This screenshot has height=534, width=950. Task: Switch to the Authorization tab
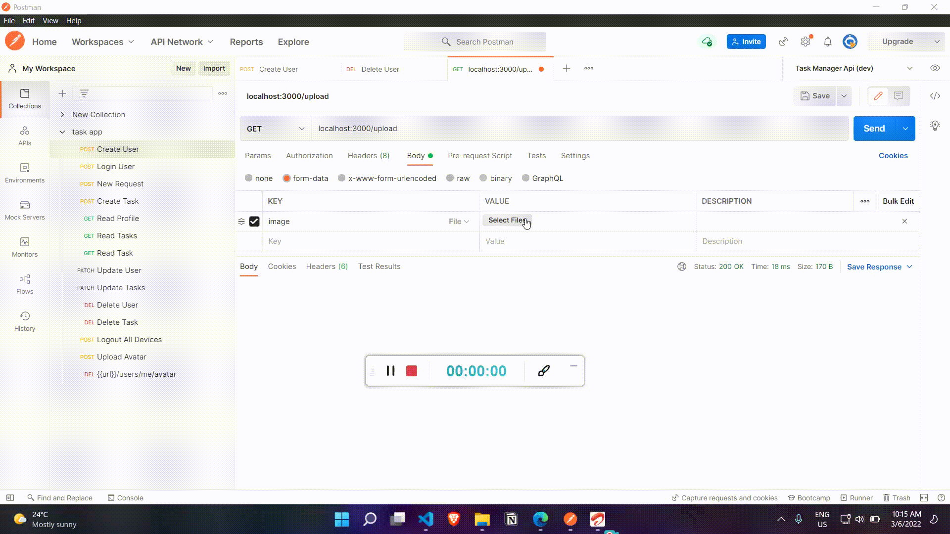click(309, 156)
